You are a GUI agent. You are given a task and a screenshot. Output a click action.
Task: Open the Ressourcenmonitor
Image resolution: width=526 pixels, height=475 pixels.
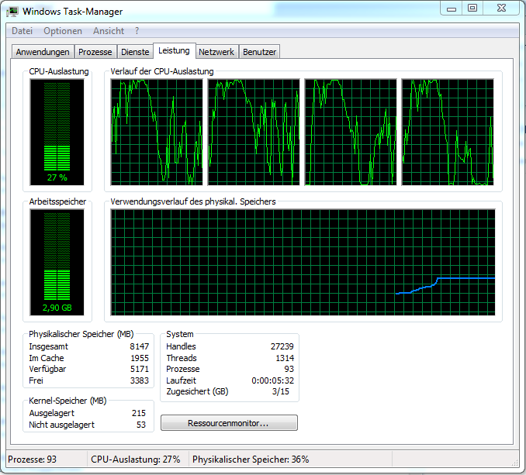tap(229, 423)
